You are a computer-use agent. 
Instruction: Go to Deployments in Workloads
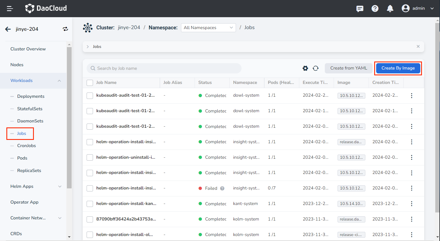(x=31, y=96)
